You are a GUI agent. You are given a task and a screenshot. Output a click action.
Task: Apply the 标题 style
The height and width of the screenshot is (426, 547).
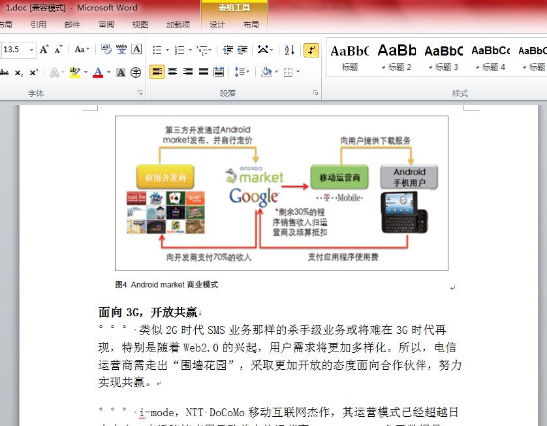pyautogui.click(x=350, y=57)
